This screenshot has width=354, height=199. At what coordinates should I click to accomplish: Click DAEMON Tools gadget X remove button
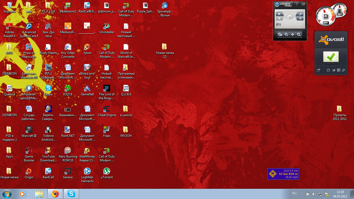tap(300, 19)
